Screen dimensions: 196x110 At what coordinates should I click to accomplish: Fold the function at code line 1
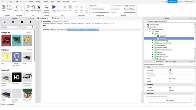[x=42, y=21]
